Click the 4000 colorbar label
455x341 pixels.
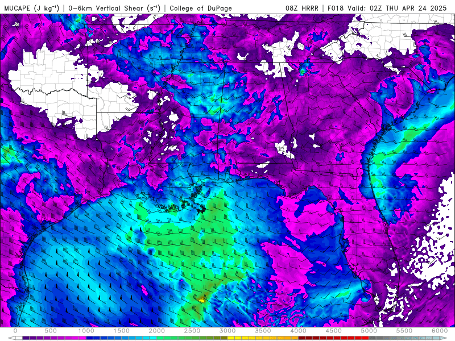click(299, 331)
